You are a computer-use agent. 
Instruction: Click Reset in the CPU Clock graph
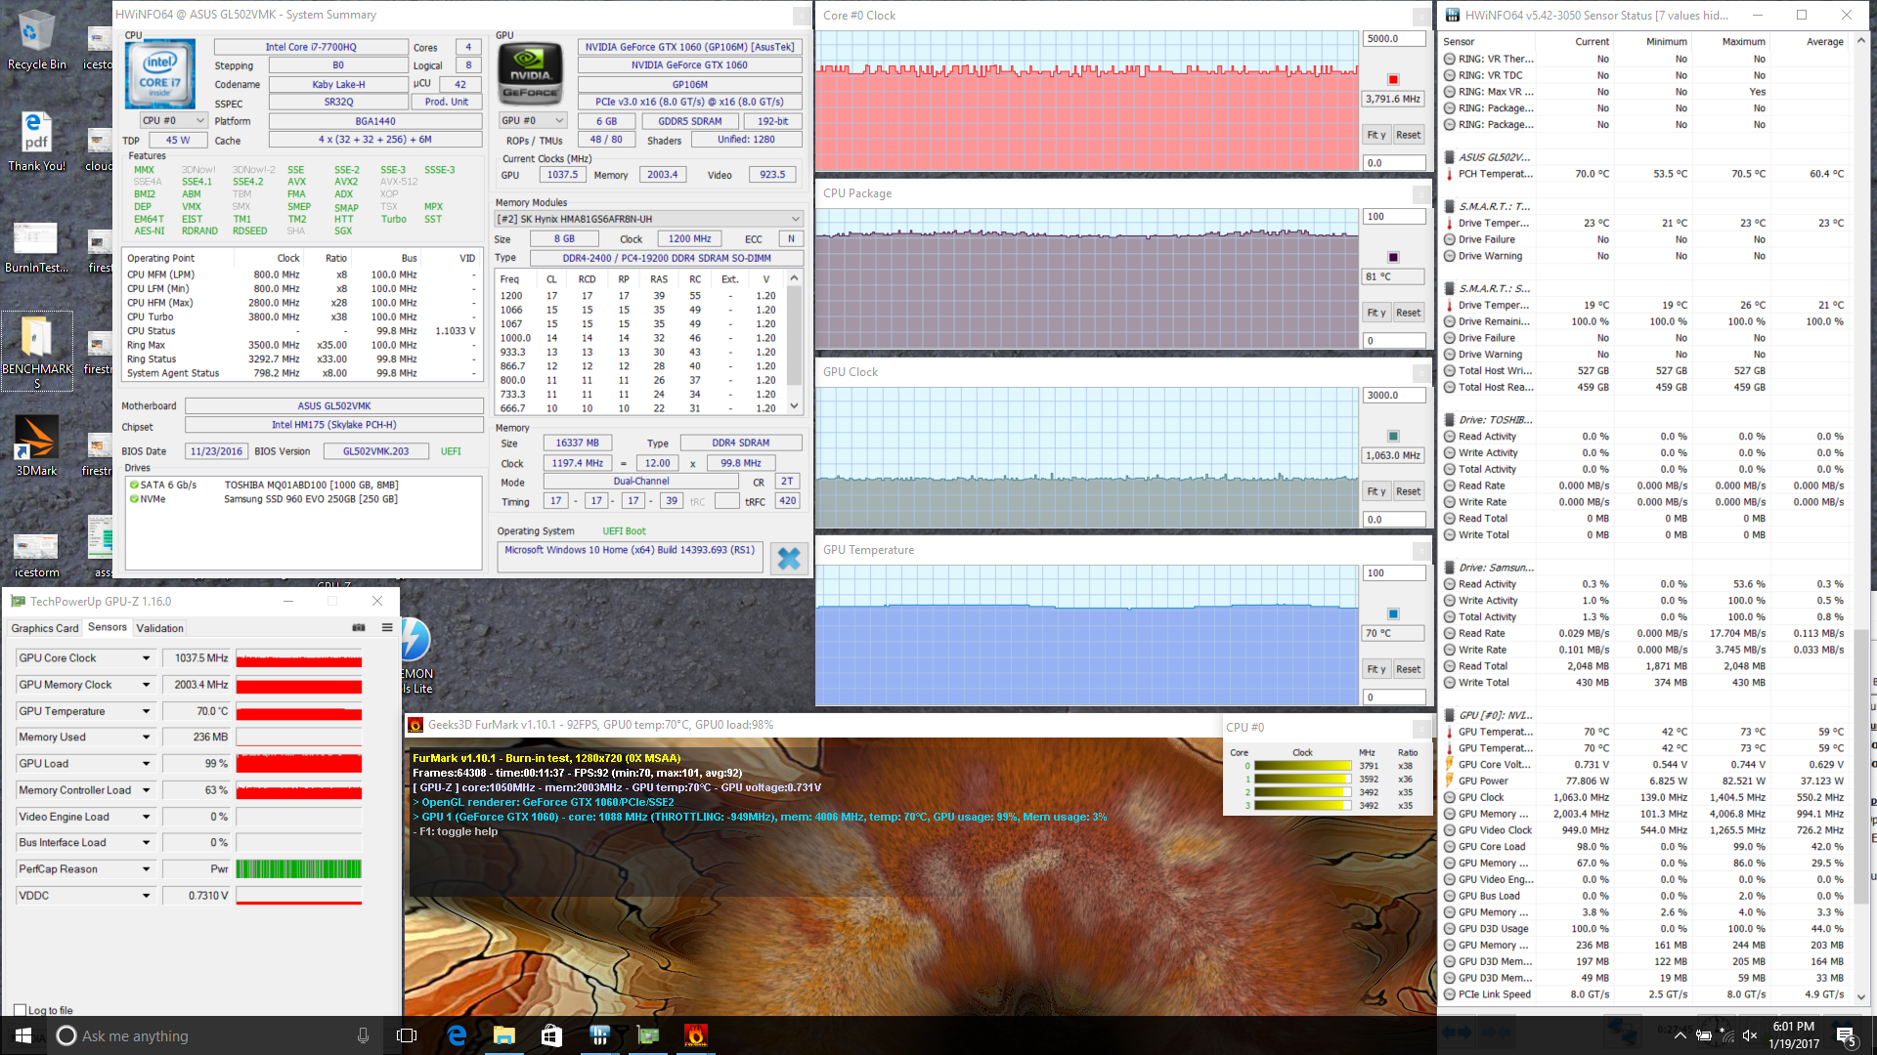tap(1408, 491)
